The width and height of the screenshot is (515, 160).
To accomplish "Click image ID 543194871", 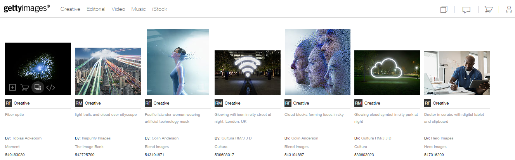I will (154, 155).
